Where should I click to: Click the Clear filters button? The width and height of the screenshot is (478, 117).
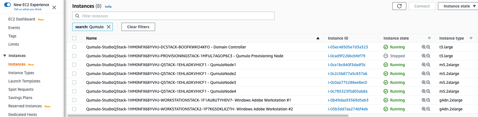point(138,27)
